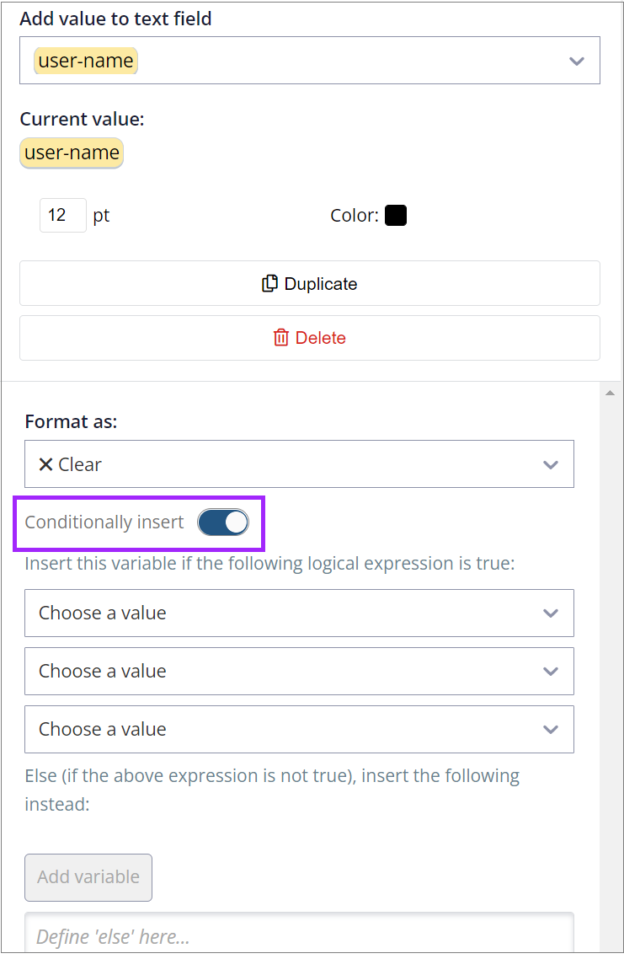This screenshot has height=975, width=624.
Task: Click the scrollbar up arrow
Action: (610, 391)
